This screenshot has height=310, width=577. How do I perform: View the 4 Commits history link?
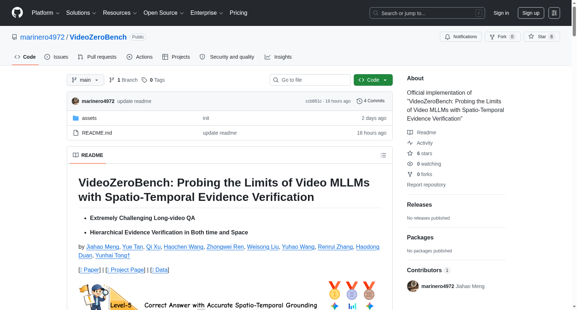click(x=371, y=101)
